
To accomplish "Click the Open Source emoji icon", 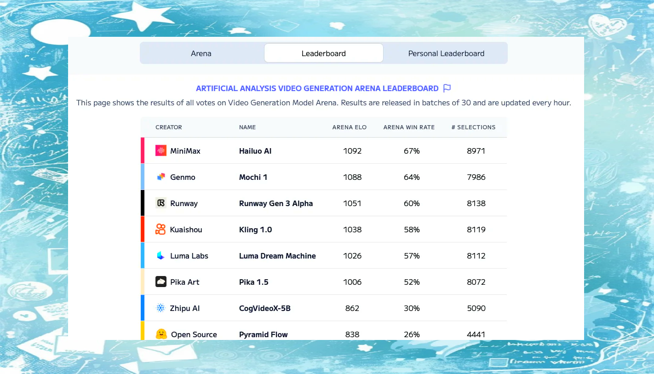I will [x=161, y=334].
